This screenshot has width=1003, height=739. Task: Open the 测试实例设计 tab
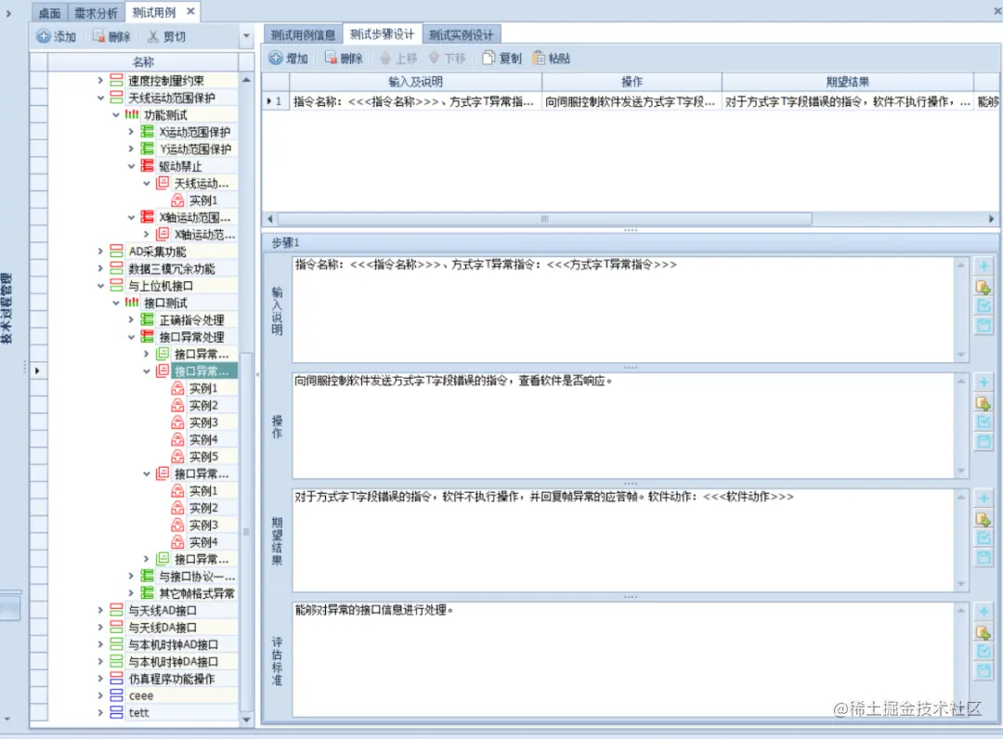pos(462,34)
